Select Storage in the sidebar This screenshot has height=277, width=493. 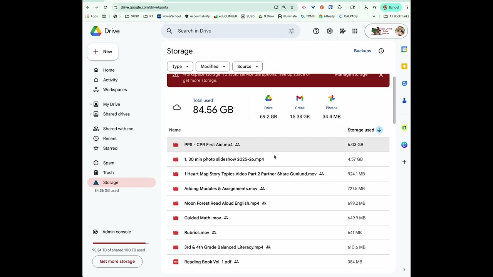(x=121, y=183)
